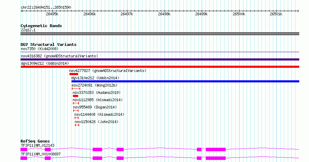Viewport: 309px width, 162px height.
Task: Select small NM_001008697 exon near 26499k
Action: pos(199,158)
